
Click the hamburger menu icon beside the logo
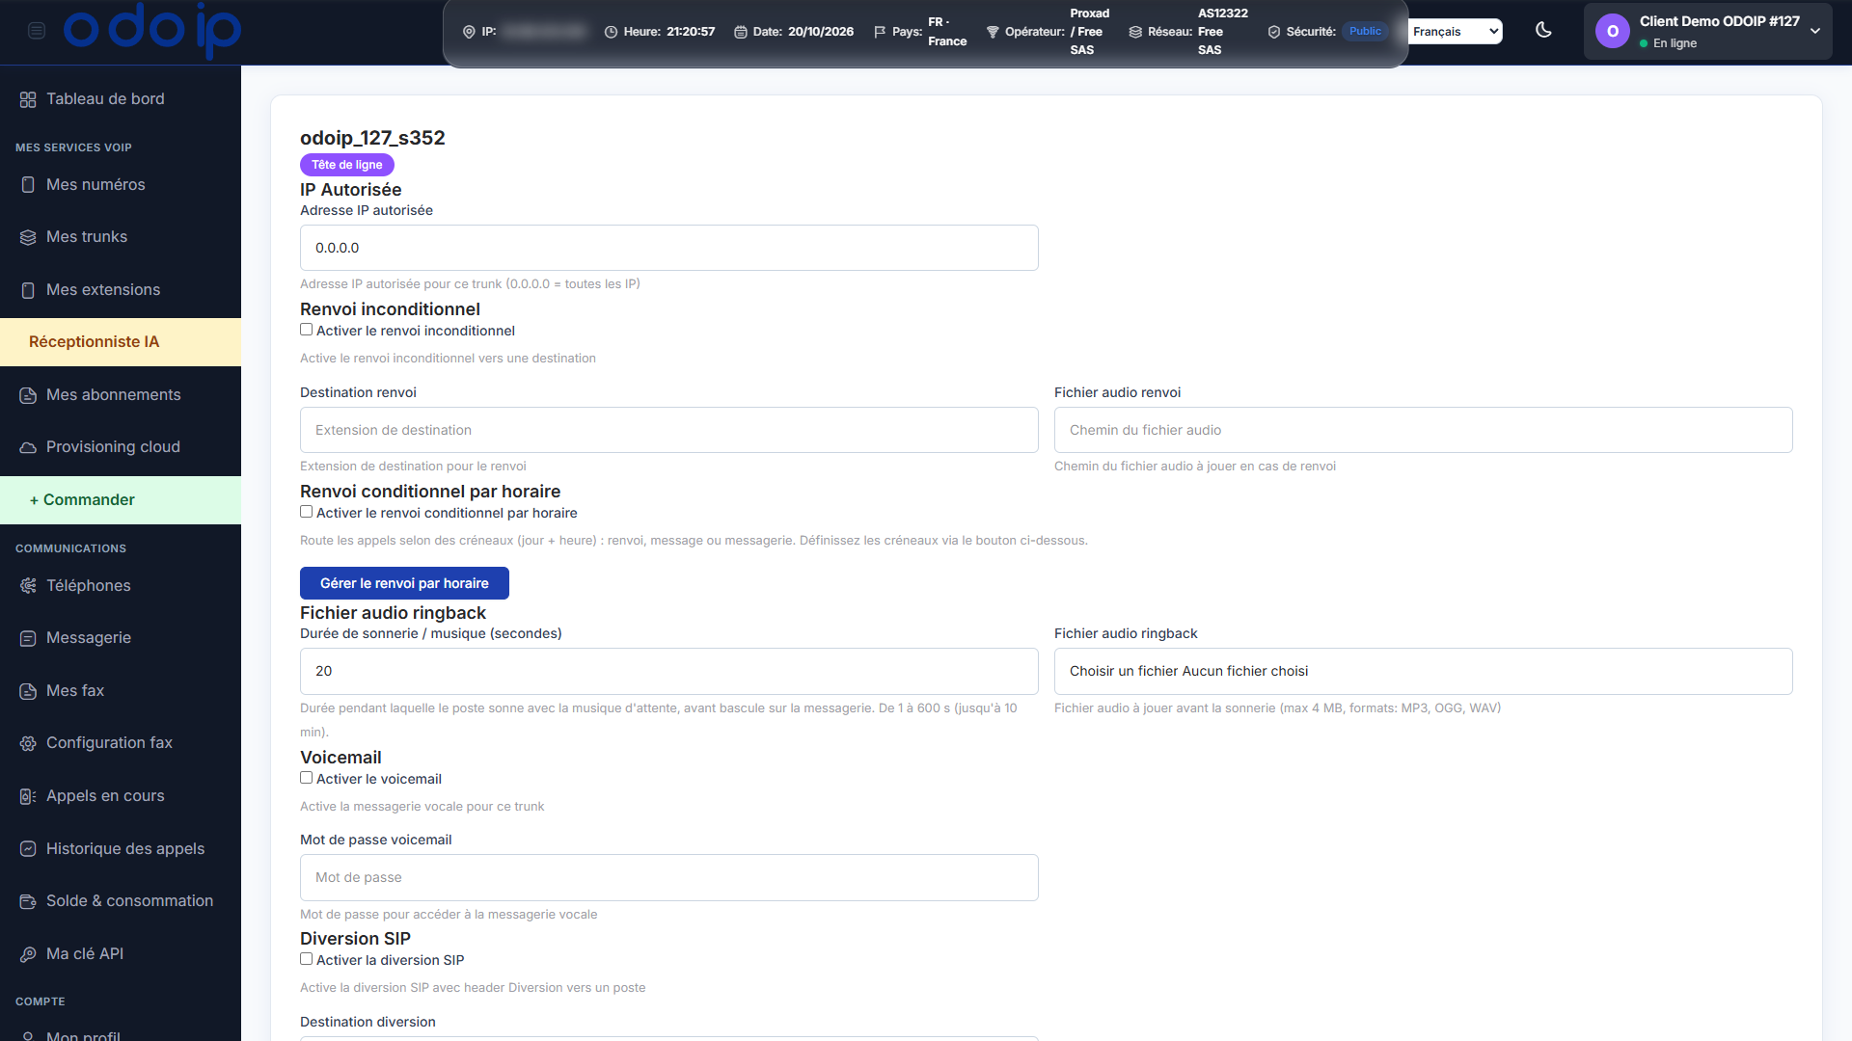tap(37, 31)
